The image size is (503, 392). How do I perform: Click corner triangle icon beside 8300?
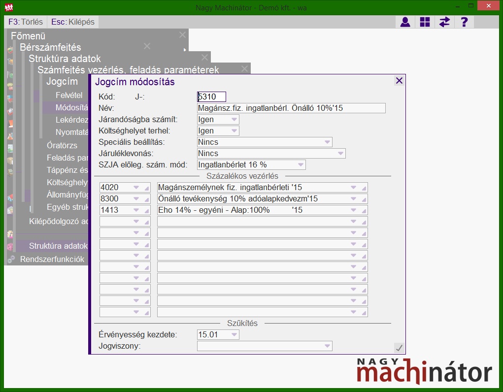147,199
